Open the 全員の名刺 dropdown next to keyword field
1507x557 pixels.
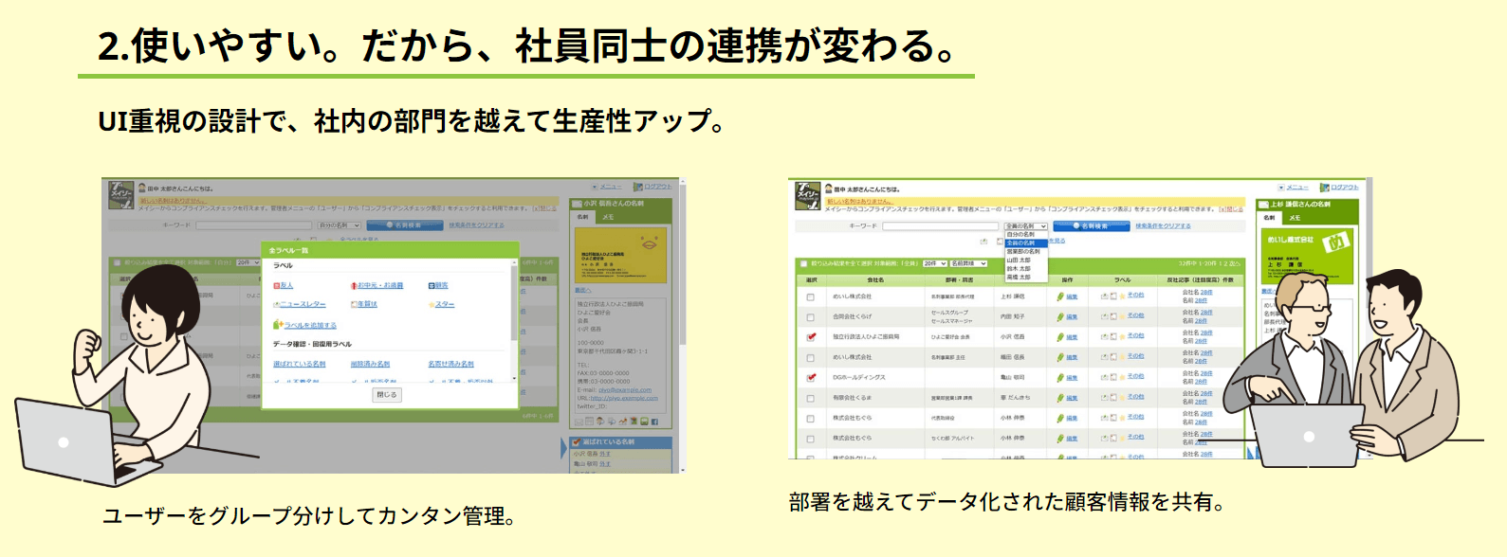1025,226
